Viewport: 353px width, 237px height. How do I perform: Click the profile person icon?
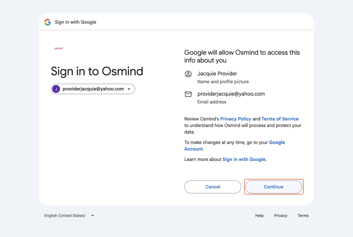pyautogui.click(x=188, y=74)
